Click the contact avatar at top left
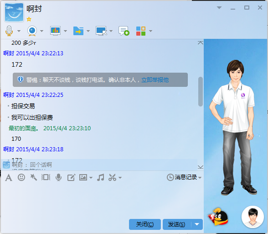 pyautogui.click(x=14, y=12)
